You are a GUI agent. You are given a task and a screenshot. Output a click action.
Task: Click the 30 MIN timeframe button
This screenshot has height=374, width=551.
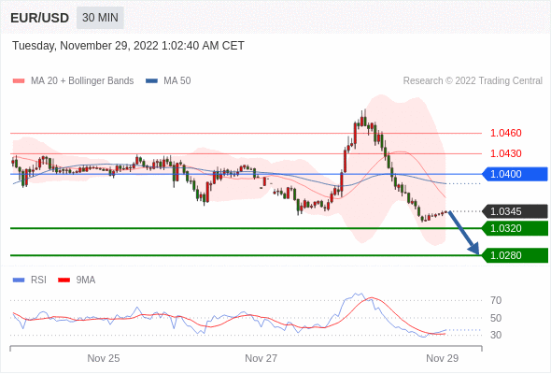(100, 18)
